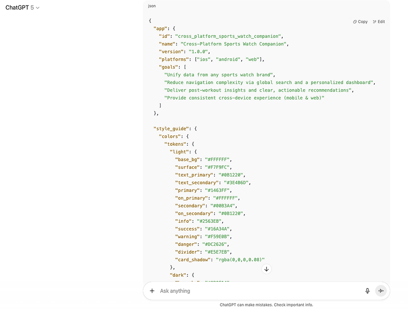This screenshot has width=408, height=309.
Task: Click the version value "1.0.0"
Action: (198, 51)
